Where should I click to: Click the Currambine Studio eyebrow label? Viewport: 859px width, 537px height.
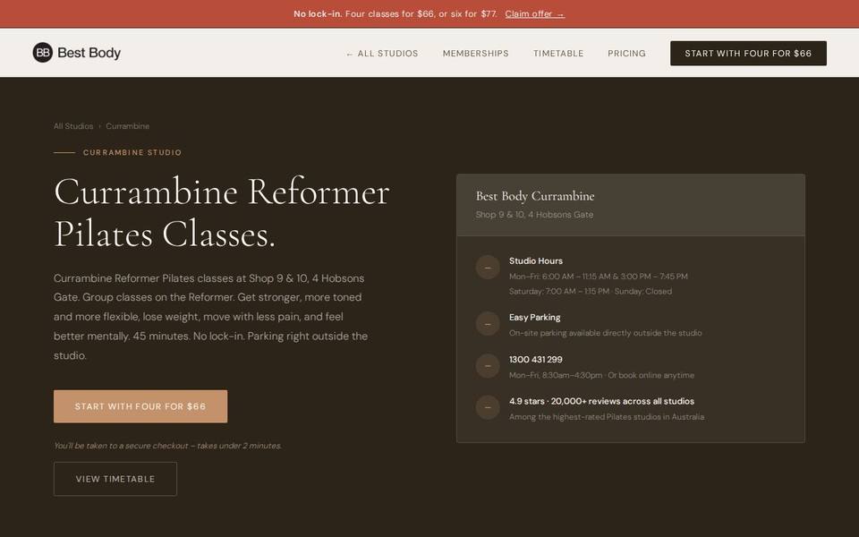pyautogui.click(x=132, y=152)
